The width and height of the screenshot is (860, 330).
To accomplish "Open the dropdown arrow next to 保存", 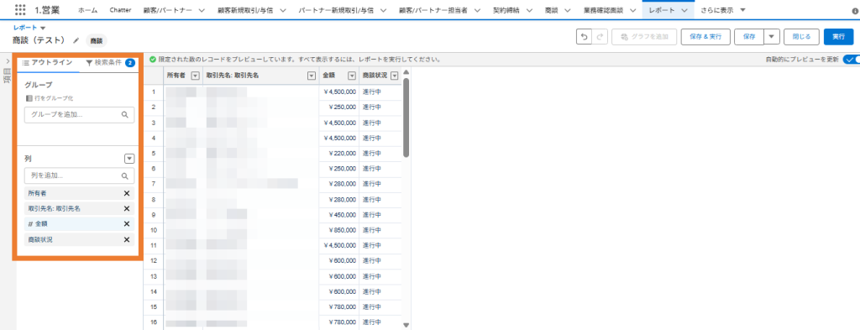I will pos(773,37).
